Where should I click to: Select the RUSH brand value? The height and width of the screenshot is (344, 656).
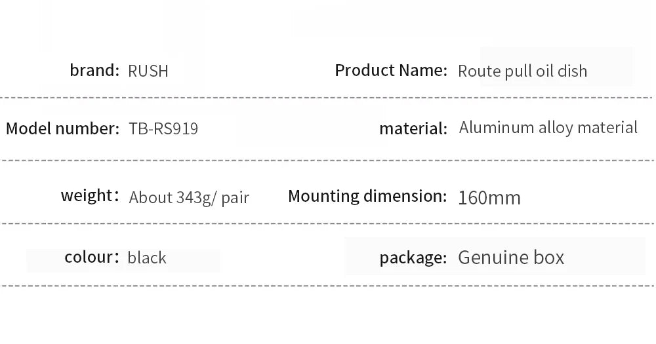pyautogui.click(x=148, y=71)
